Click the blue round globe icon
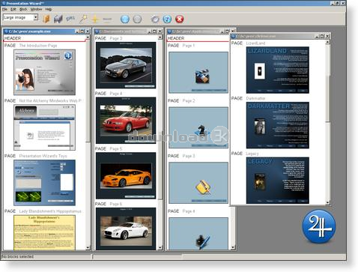 click(x=124, y=19)
